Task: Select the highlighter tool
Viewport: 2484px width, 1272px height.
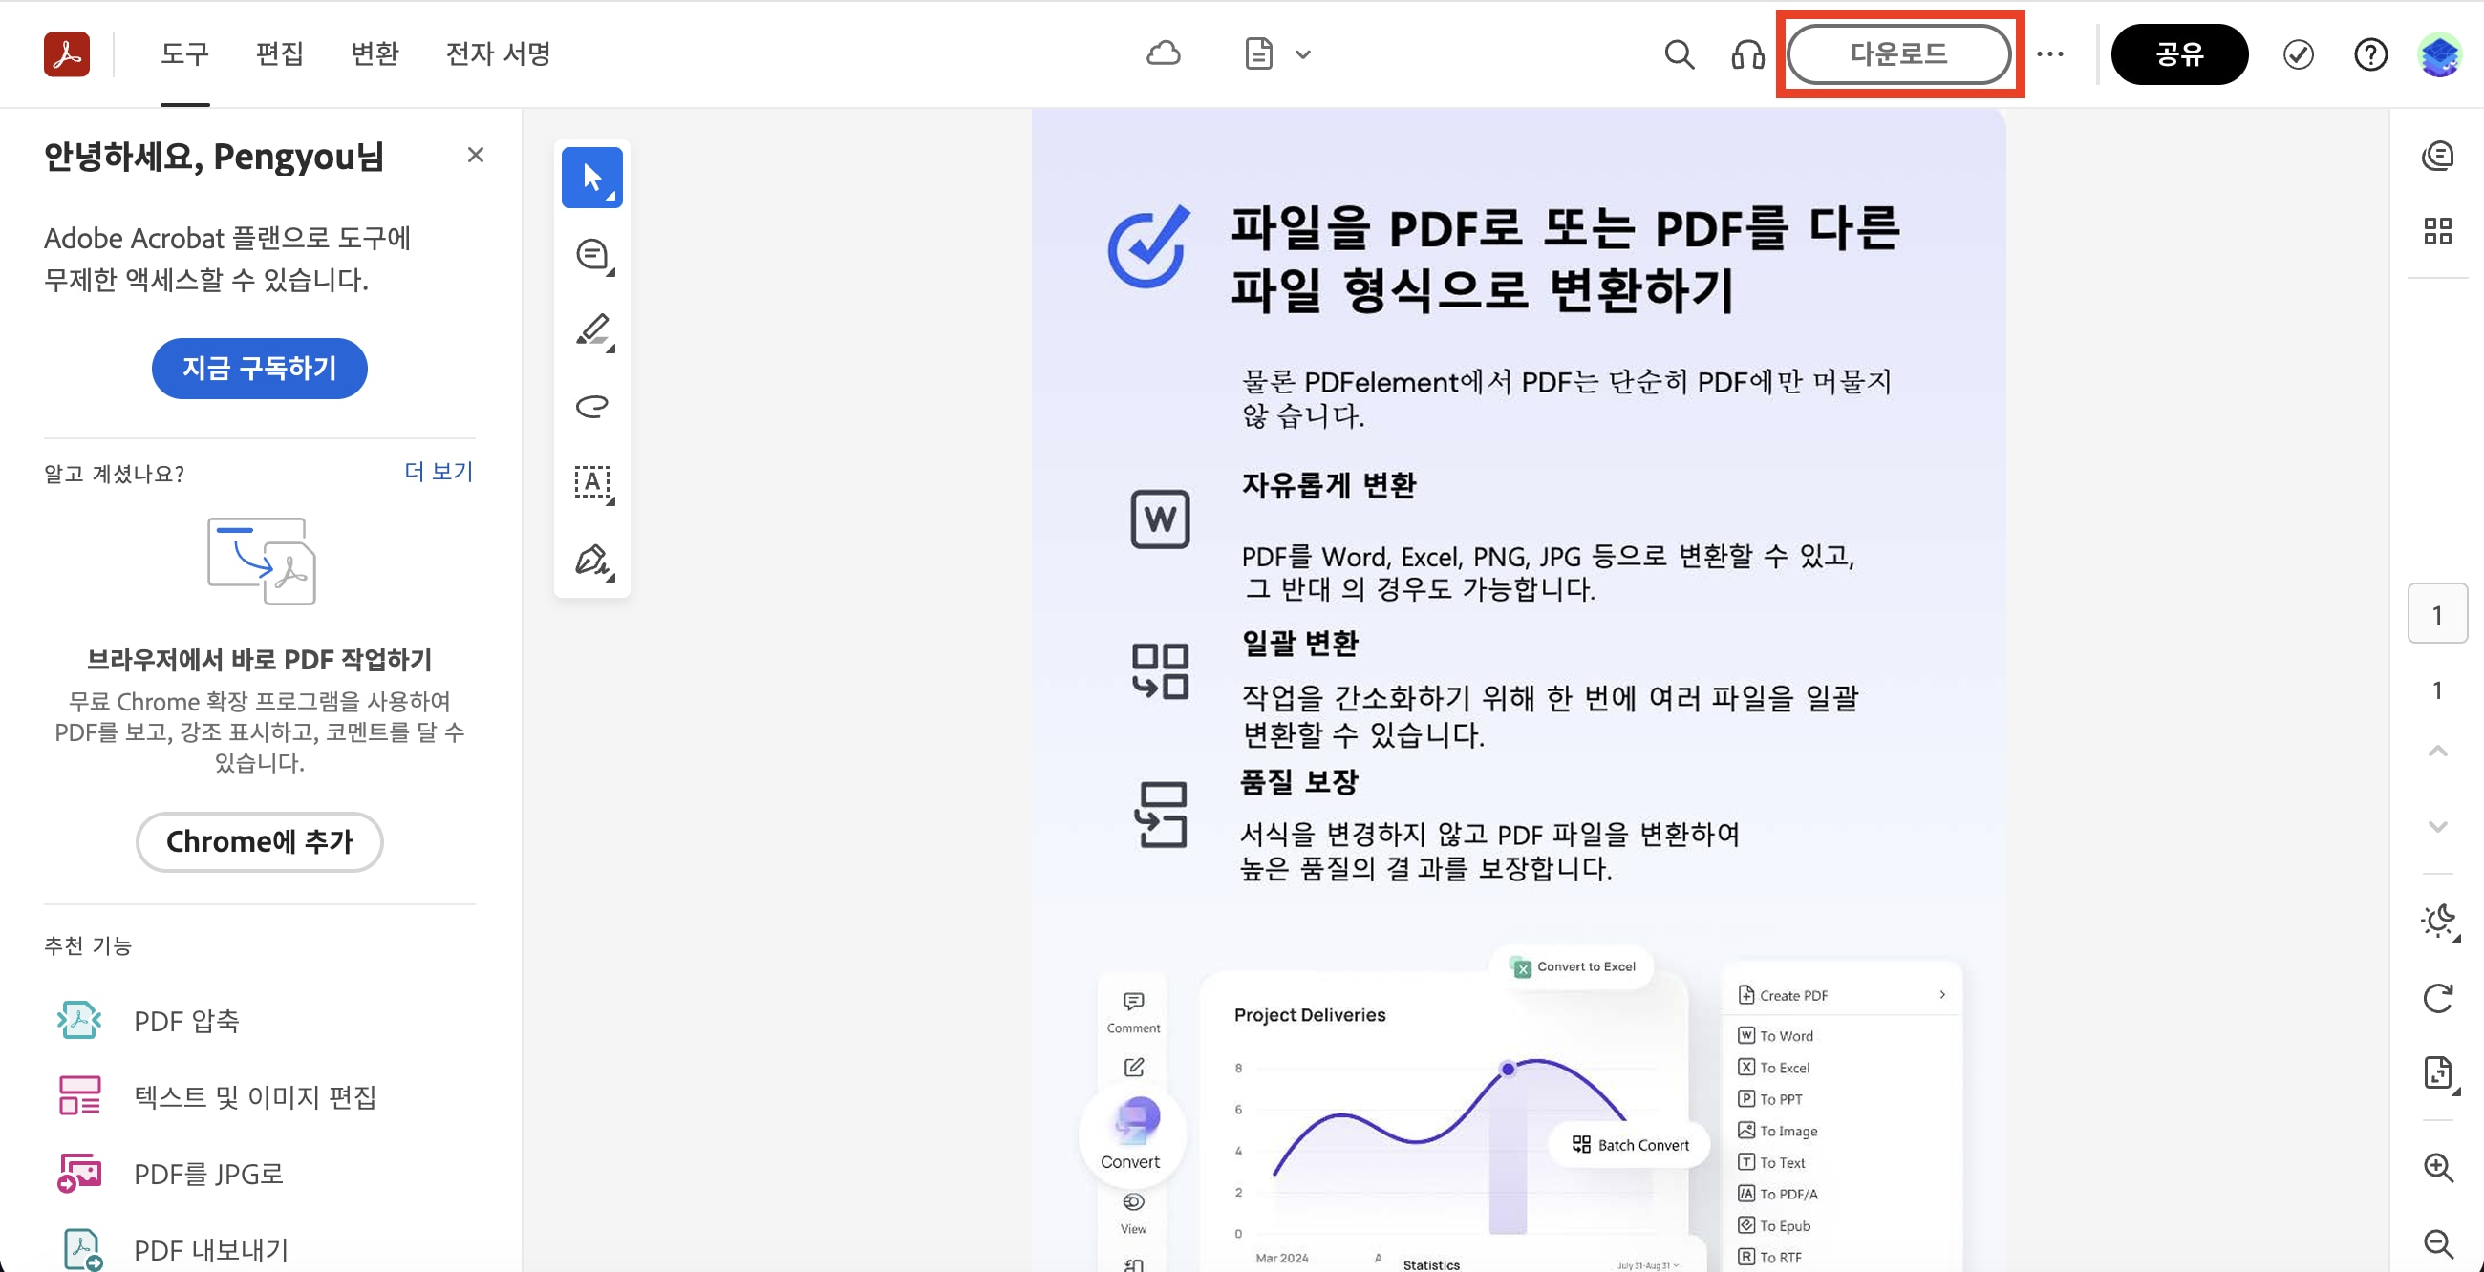Action: click(x=592, y=330)
